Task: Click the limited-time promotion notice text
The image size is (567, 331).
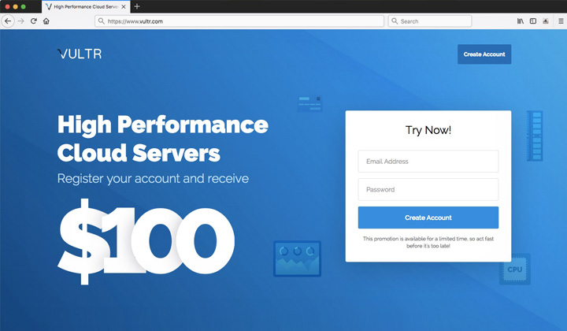Action: click(x=428, y=243)
